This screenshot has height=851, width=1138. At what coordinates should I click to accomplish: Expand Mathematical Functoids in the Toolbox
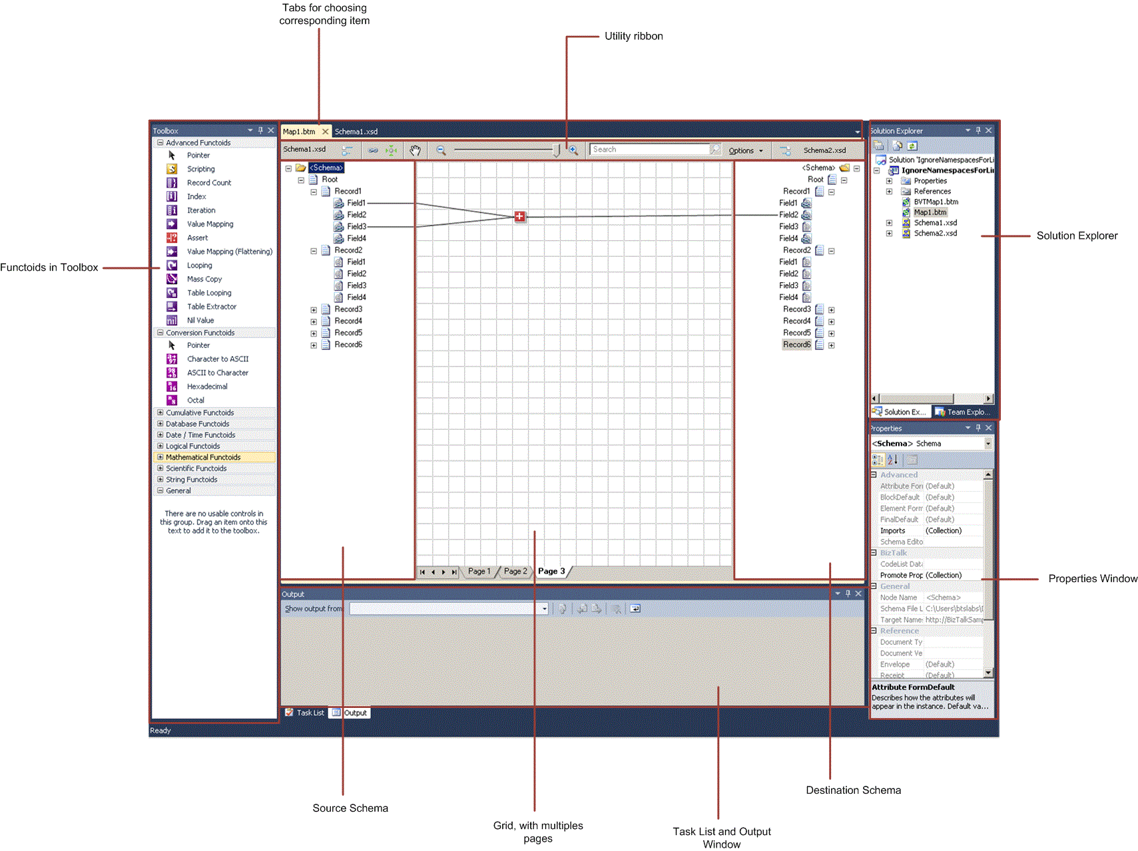[x=160, y=457]
